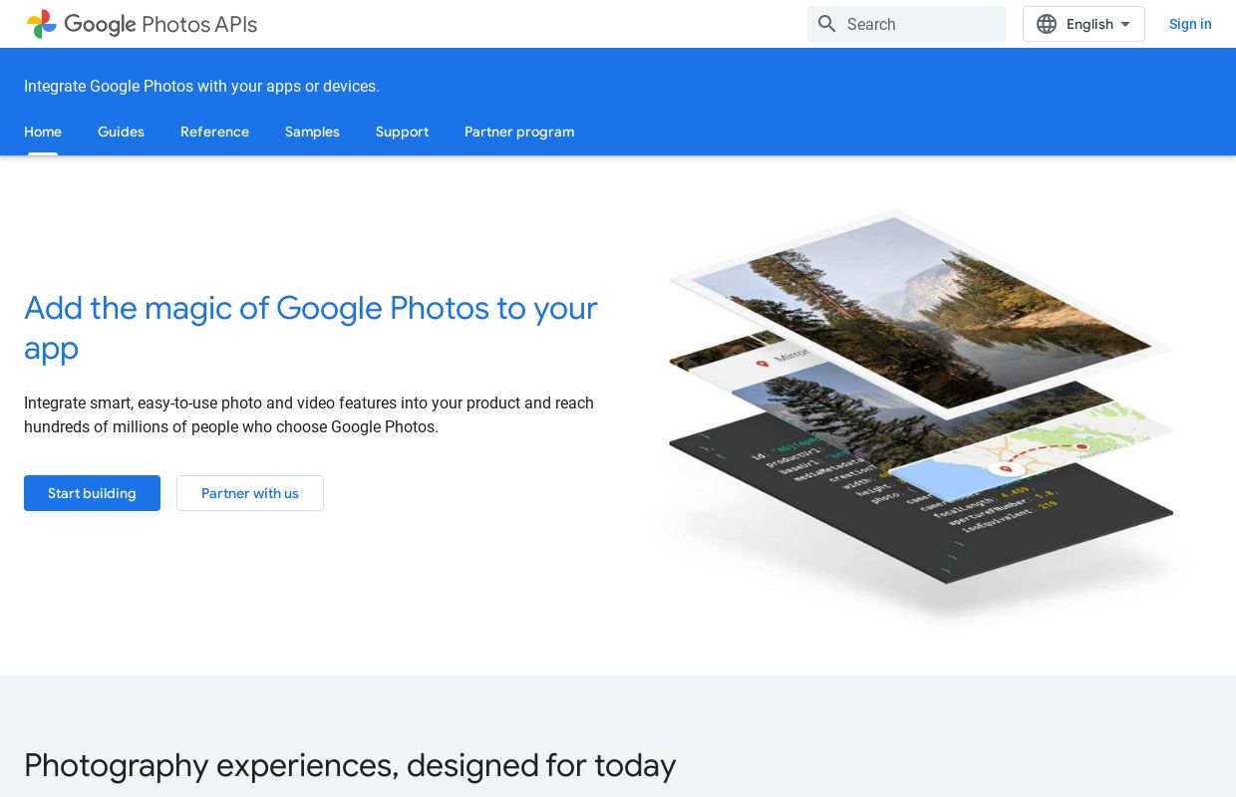Click 'Integrate Google Photos with your apps' tagline

201,87
